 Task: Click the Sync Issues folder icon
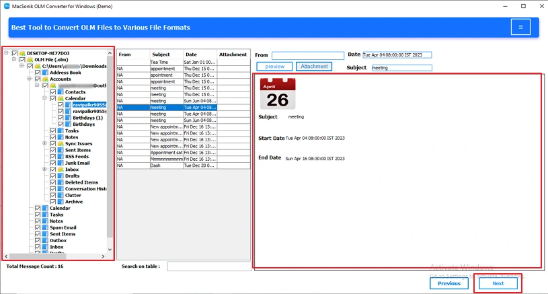click(61, 143)
